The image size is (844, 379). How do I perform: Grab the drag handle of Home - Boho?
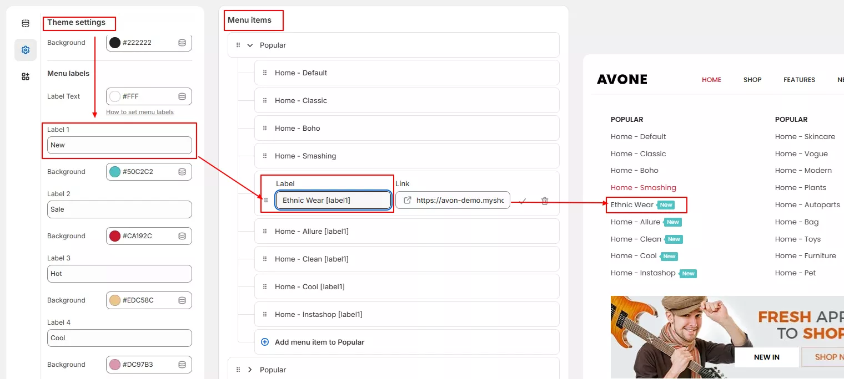click(265, 129)
